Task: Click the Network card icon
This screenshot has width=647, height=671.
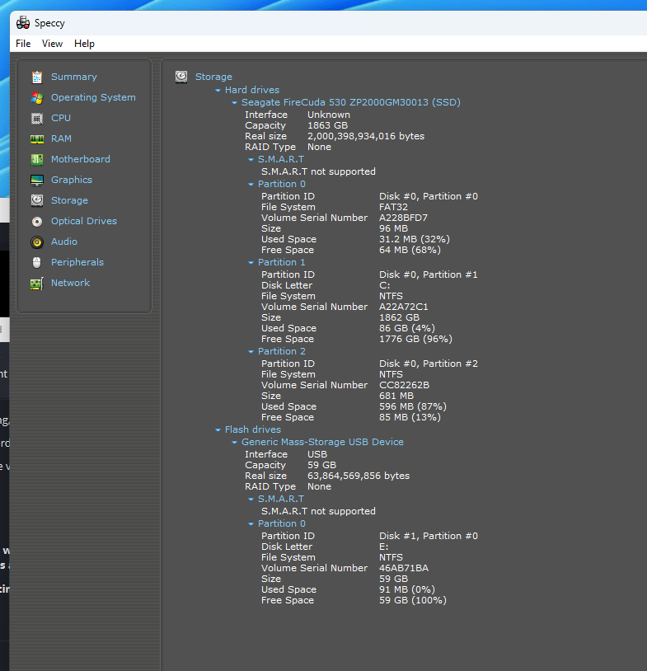Action: tap(37, 284)
